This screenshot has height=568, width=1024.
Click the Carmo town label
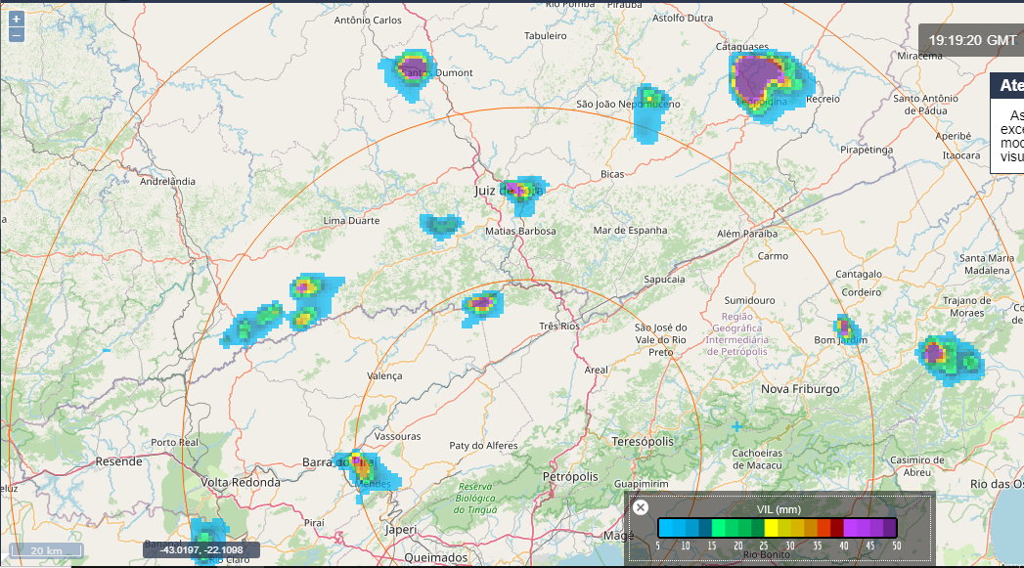(x=774, y=256)
